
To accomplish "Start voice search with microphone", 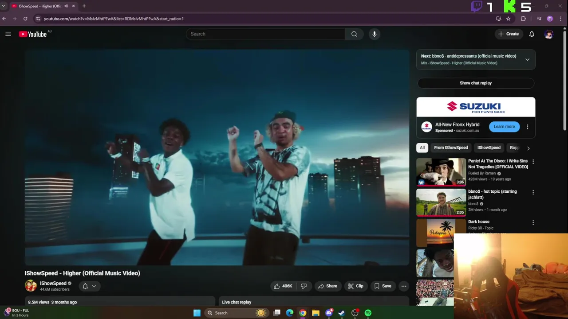I will tap(375, 34).
